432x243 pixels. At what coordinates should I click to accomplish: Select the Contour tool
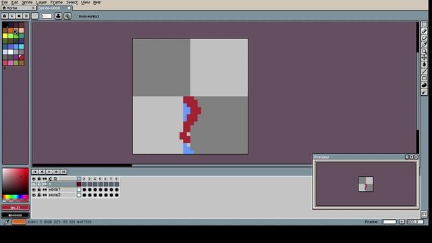pyautogui.click(x=424, y=85)
